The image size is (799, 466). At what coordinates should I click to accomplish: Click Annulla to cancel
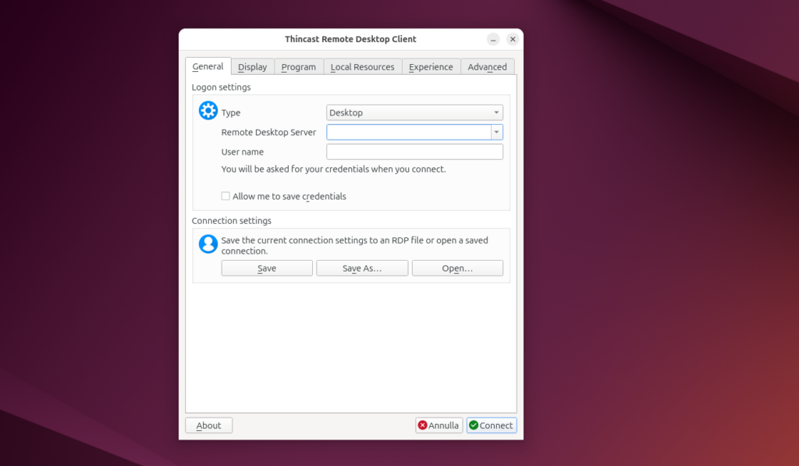pos(439,425)
